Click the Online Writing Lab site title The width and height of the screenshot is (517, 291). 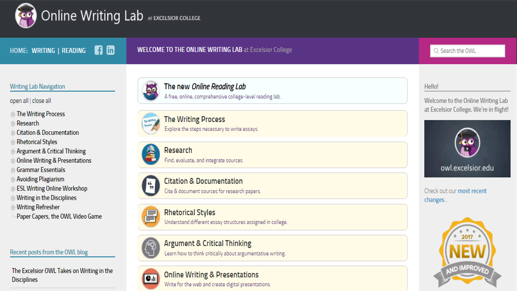[92, 16]
